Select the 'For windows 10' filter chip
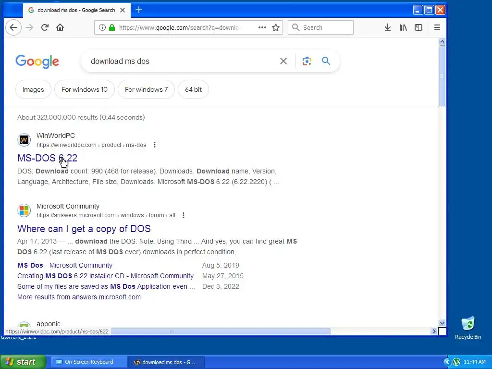The image size is (492, 369). click(85, 89)
